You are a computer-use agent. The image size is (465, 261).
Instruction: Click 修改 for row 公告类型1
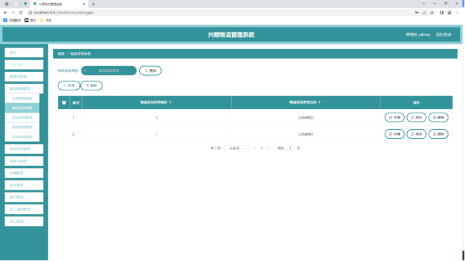[417, 134]
